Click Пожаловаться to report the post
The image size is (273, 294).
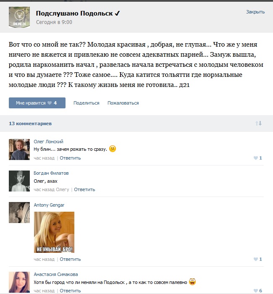(123, 103)
